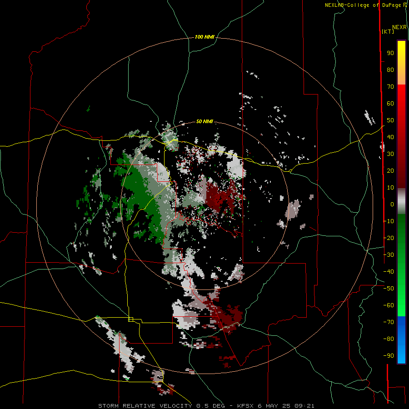The width and height of the screenshot is (409, 409).
Task: Select the -70 scale value
Action: [x=389, y=322]
